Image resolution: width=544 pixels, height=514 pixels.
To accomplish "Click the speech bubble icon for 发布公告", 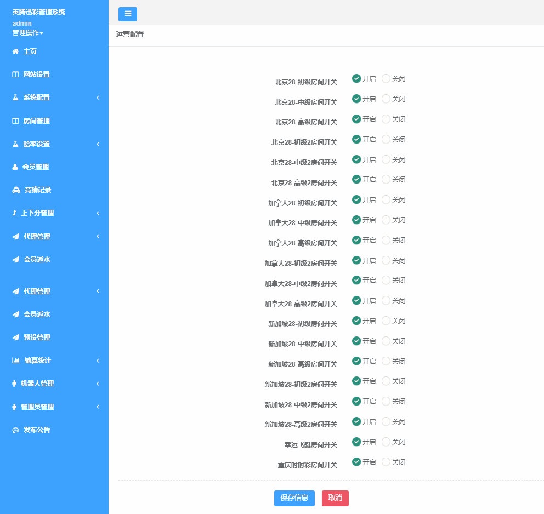I will tap(15, 430).
